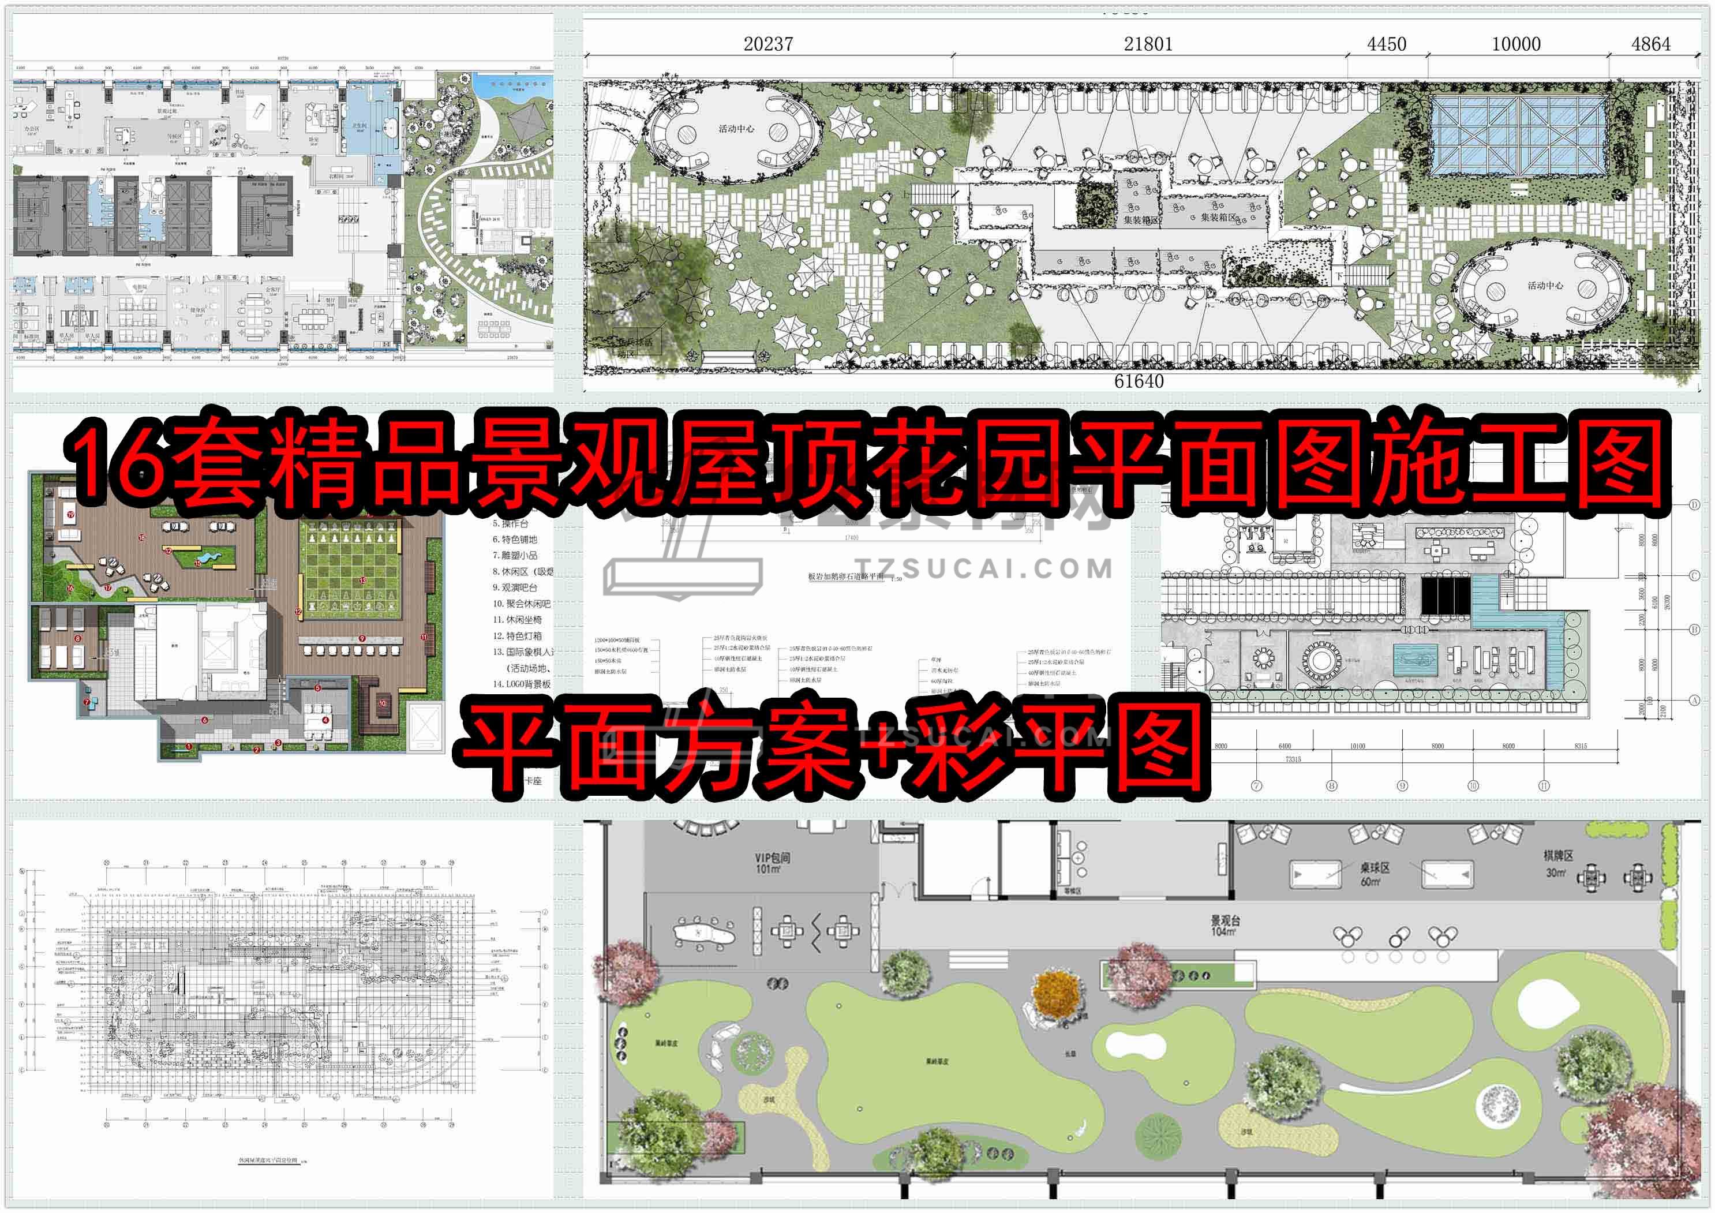The height and width of the screenshot is (1213, 1715).
Task: Select legend item 14. LOGO背景板
Action: (522, 683)
